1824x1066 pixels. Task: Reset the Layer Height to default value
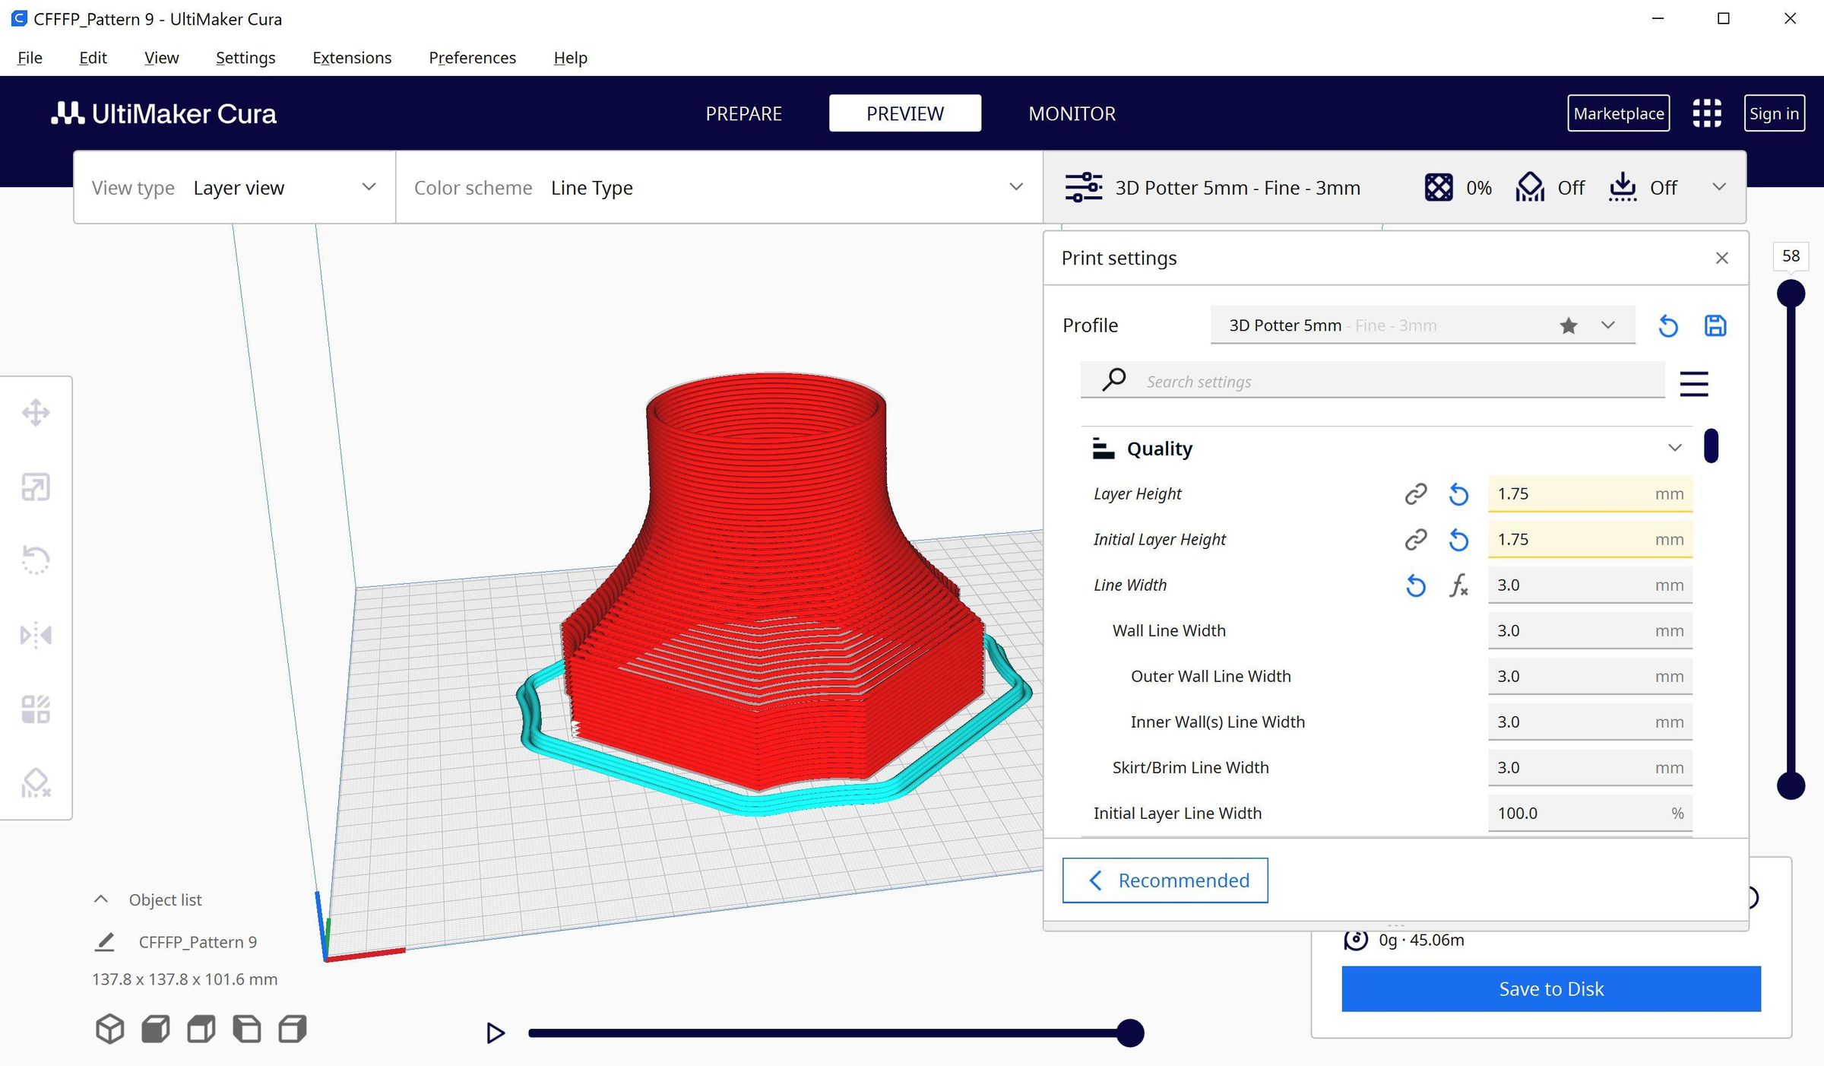[x=1458, y=493]
